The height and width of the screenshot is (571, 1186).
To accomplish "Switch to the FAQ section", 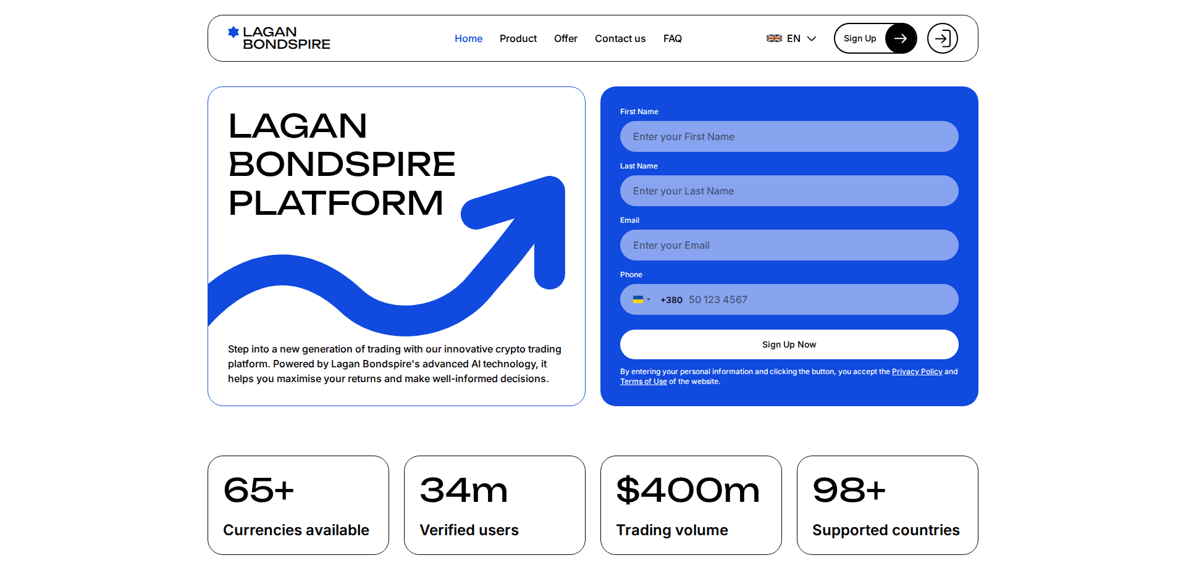I will click(673, 38).
